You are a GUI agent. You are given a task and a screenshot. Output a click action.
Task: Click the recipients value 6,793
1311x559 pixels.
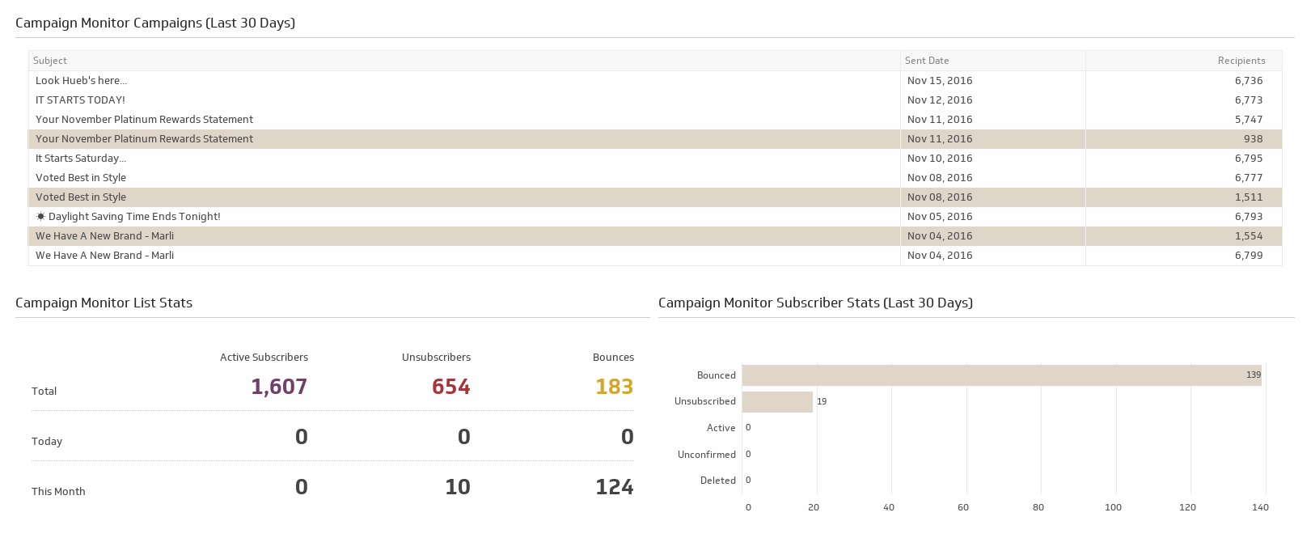(1249, 217)
